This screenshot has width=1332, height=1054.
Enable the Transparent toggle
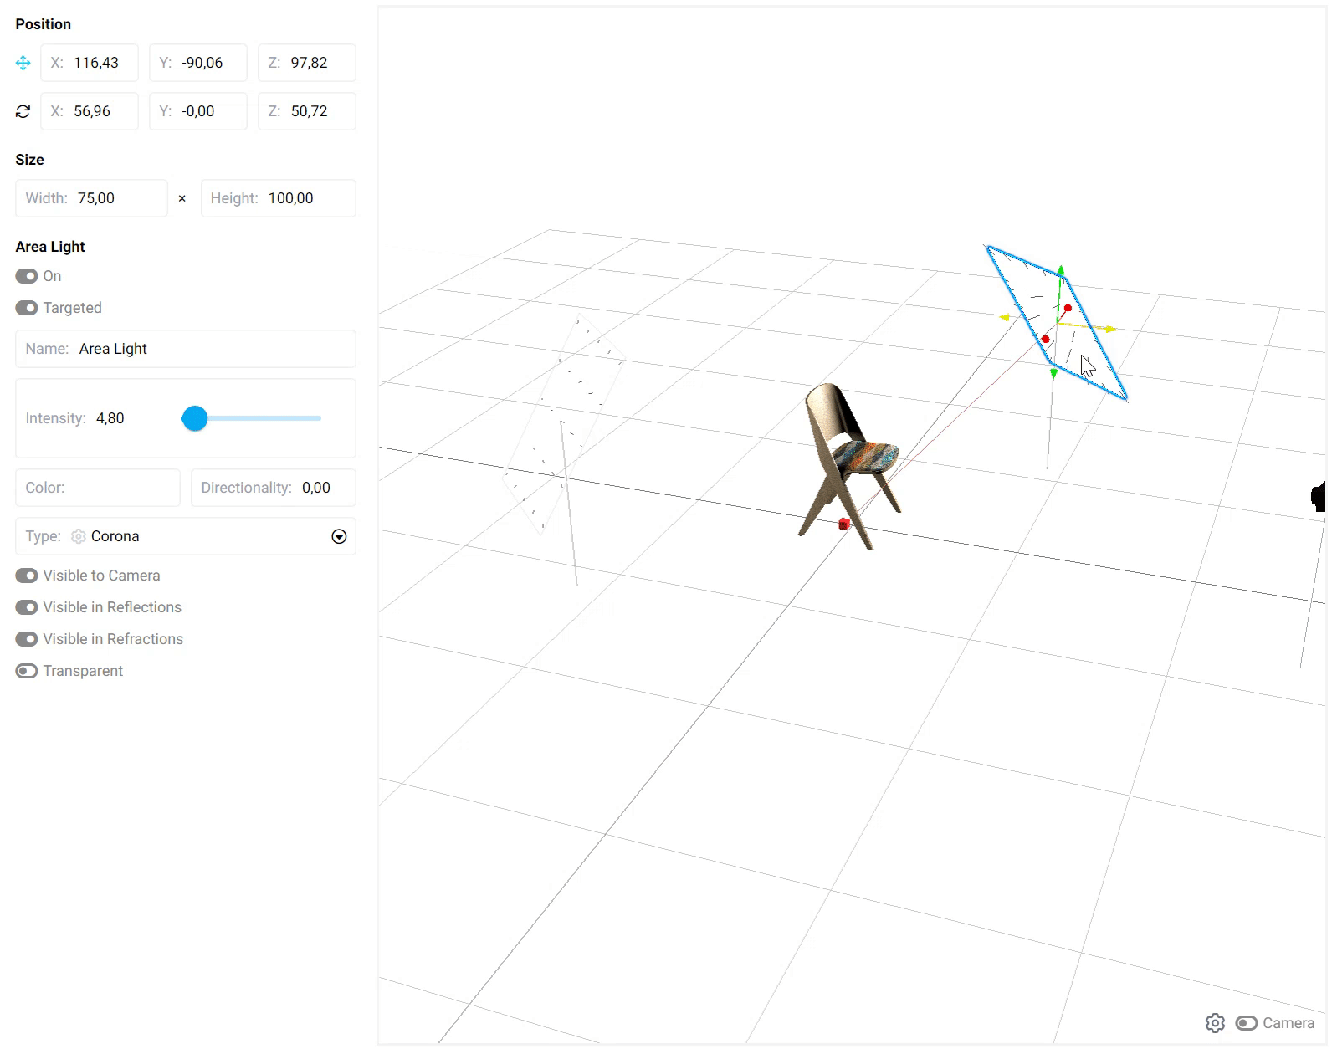click(27, 671)
